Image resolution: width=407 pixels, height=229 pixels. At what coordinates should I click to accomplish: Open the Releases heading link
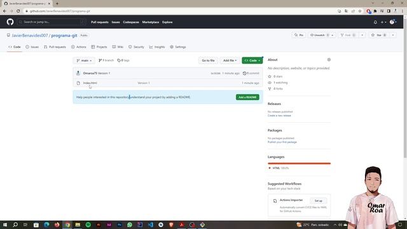[x=274, y=104]
